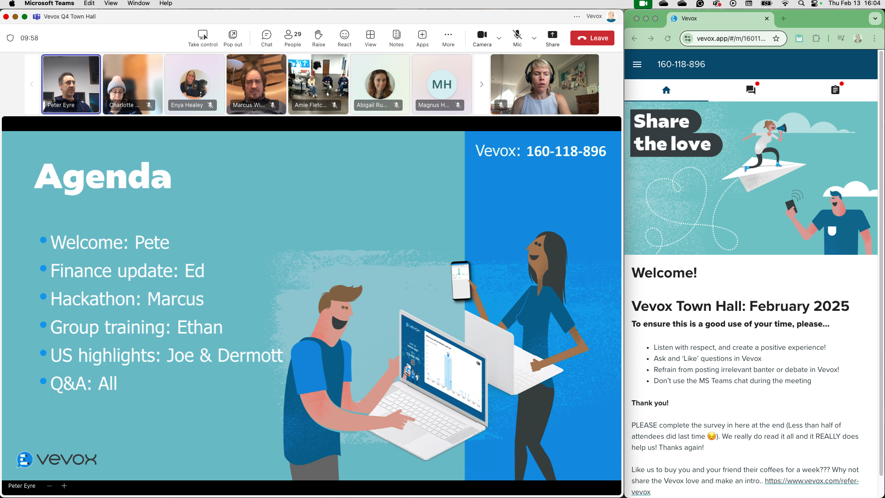Click the shield icon beside meeting timer
885x498 pixels.
point(10,38)
